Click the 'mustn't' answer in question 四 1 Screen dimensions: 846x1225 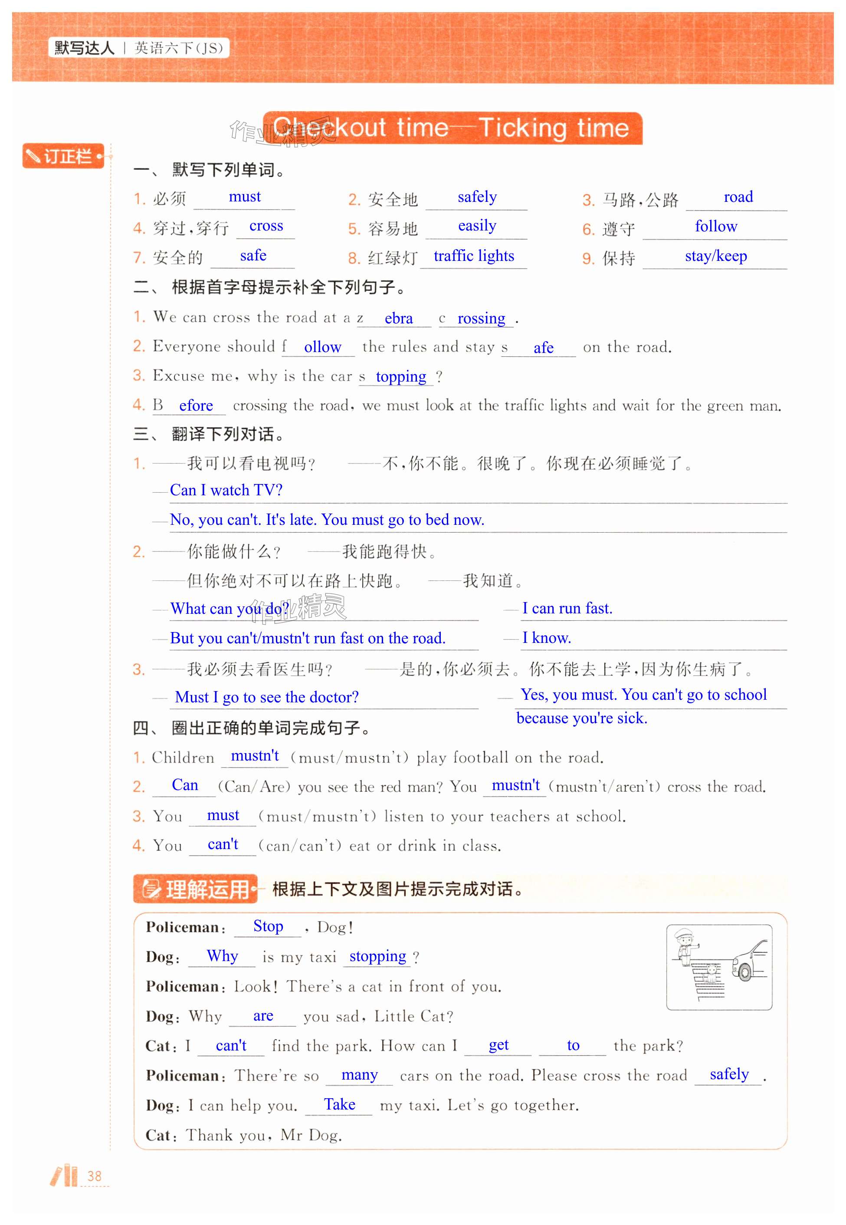[254, 756]
